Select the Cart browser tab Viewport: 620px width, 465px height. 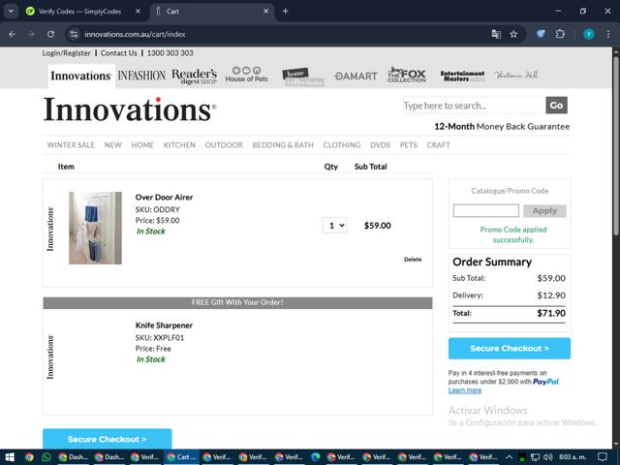pyautogui.click(x=211, y=12)
